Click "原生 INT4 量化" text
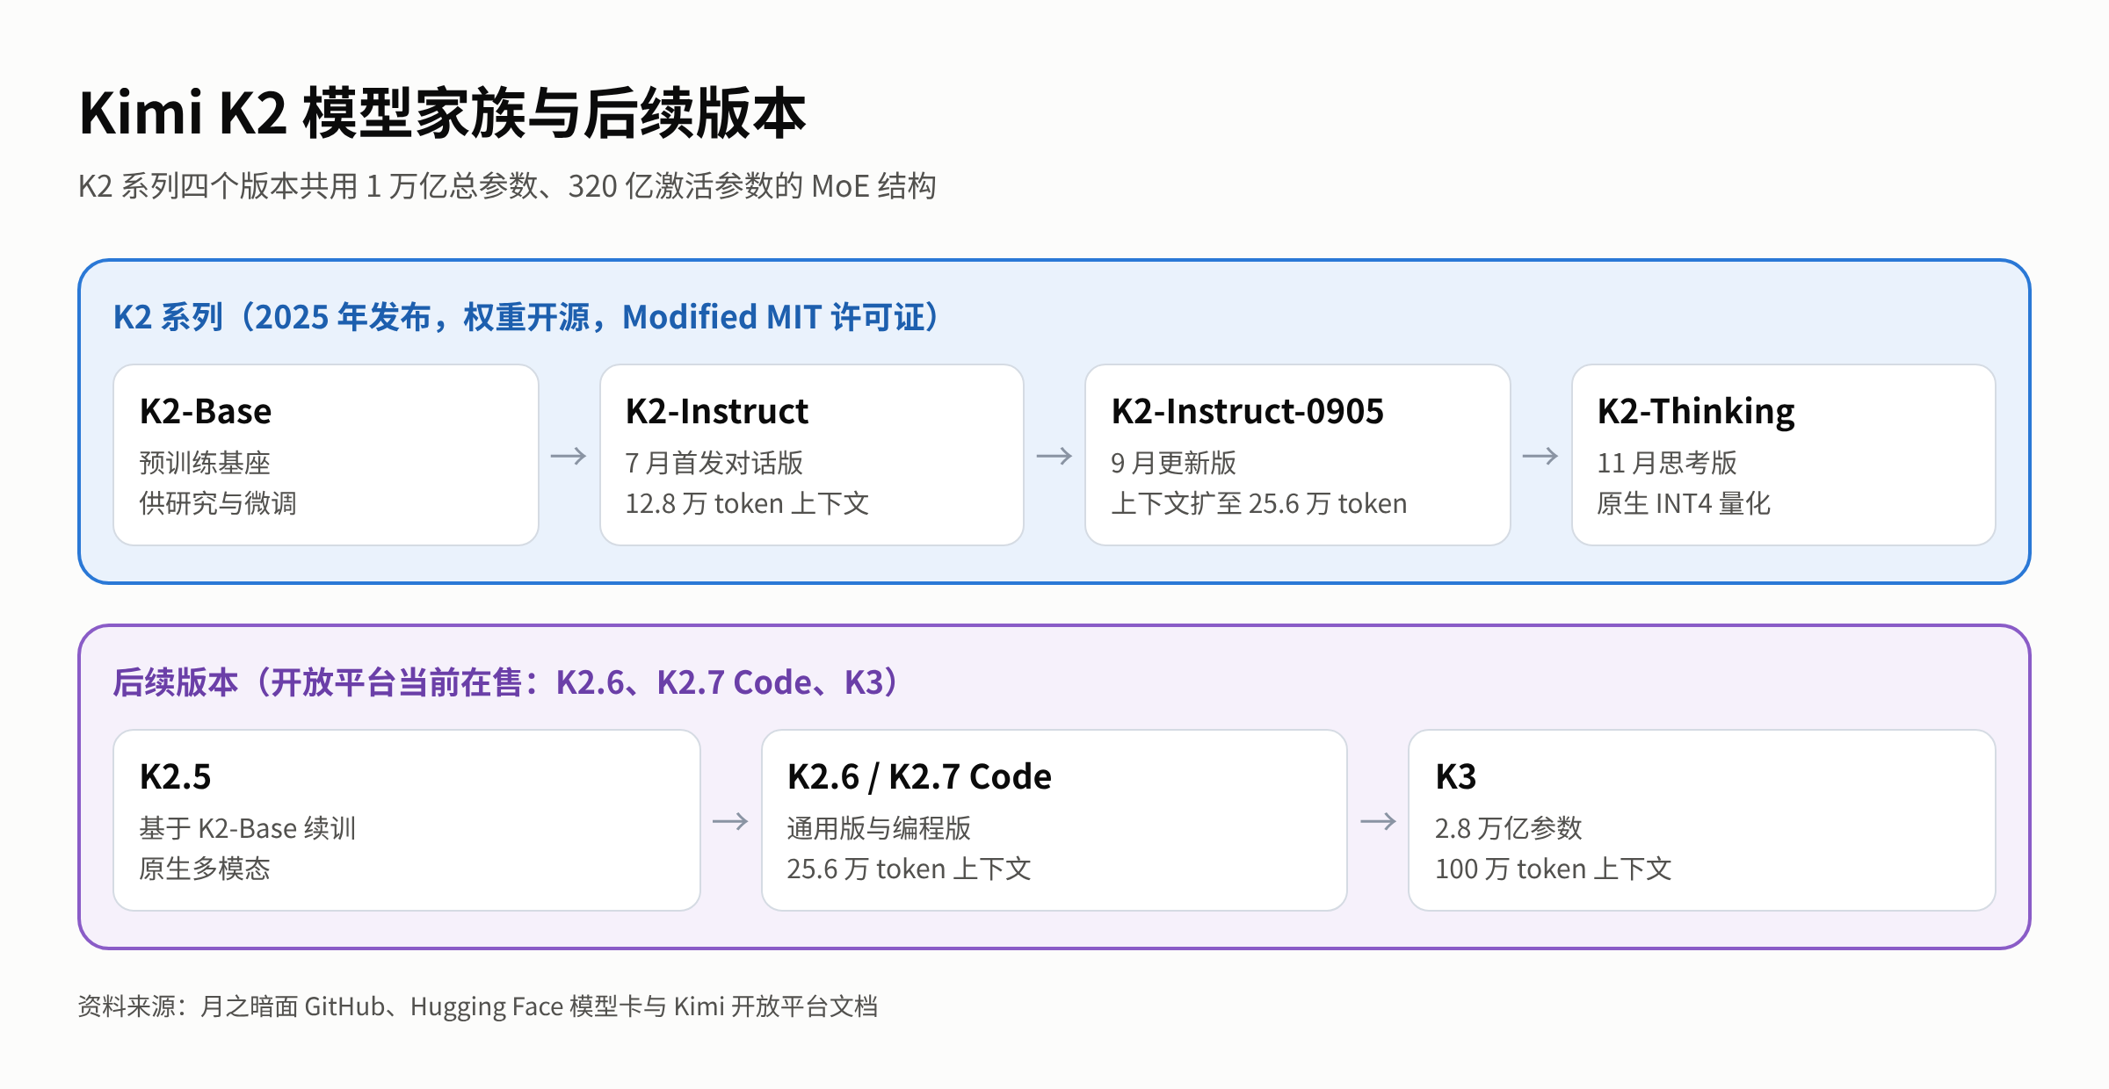Image resolution: width=2109 pixels, height=1089 pixels. 1684,503
